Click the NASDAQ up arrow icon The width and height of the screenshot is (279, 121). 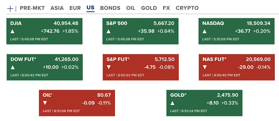204,31
